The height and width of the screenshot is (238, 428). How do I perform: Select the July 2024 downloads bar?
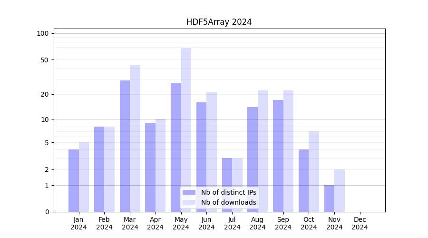point(237,185)
